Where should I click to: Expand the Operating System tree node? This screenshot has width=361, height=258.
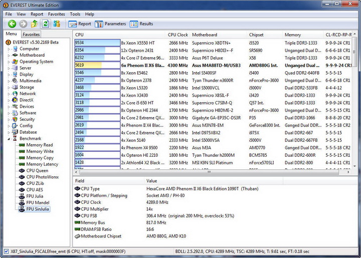pos(9,62)
